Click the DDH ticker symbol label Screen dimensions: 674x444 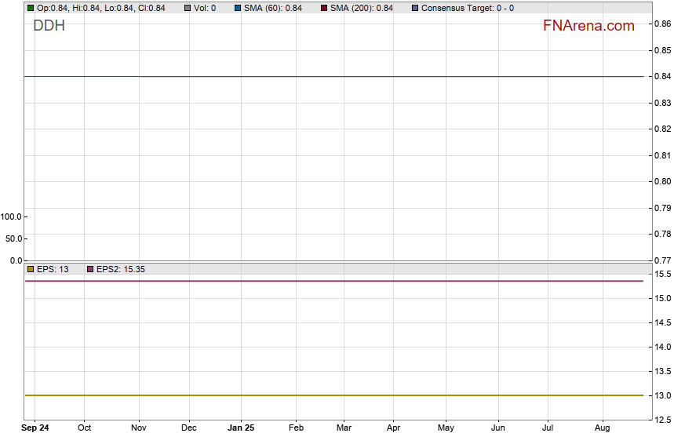click(49, 26)
